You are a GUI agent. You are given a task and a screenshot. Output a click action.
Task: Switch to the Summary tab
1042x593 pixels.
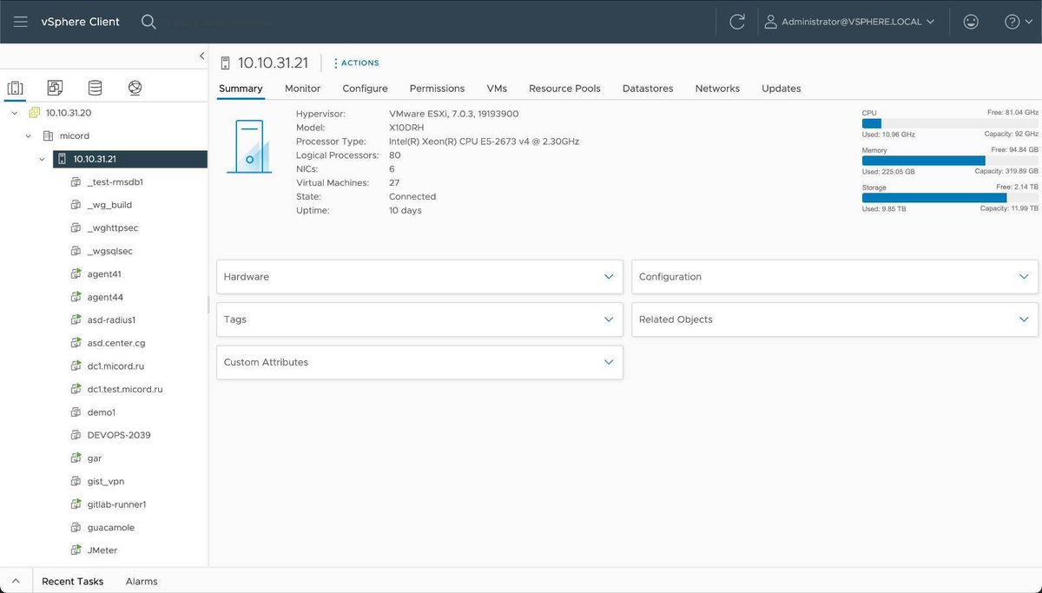click(x=241, y=89)
